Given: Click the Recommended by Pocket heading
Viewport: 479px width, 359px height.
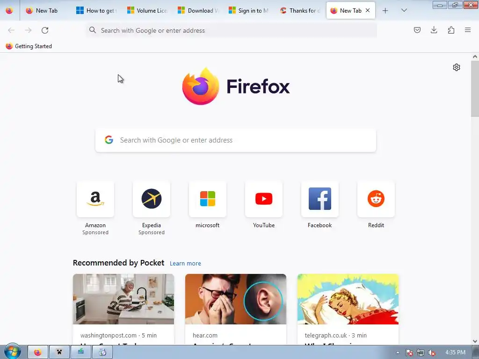Looking at the screenshot, I should click(x=118, y=263).
